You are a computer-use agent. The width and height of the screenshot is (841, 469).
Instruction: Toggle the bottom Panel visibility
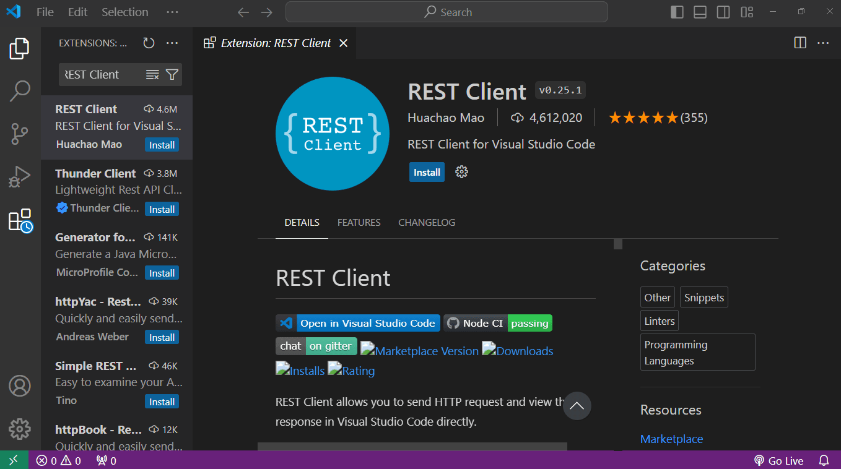(700, 12)
